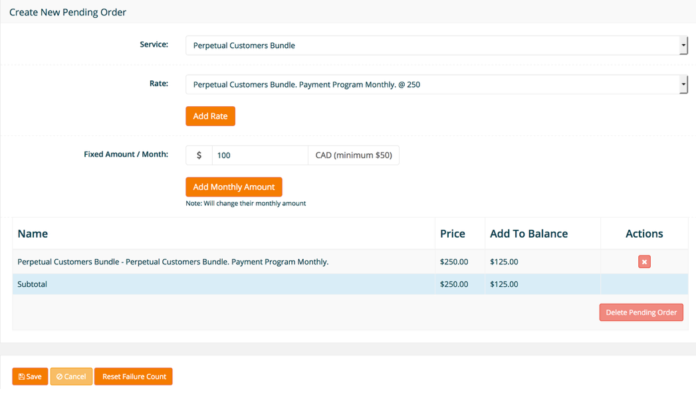Open the Rate dropdown
This screenshot has height=397, width=696.
pos(437,84)
